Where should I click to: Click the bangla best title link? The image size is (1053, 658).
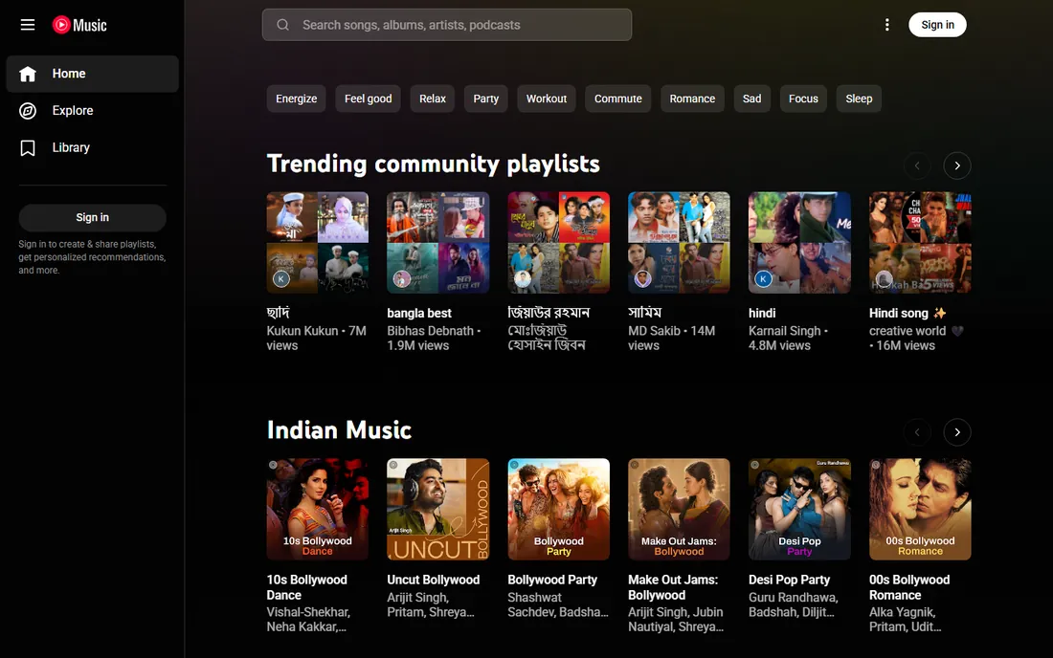(419, 314)
